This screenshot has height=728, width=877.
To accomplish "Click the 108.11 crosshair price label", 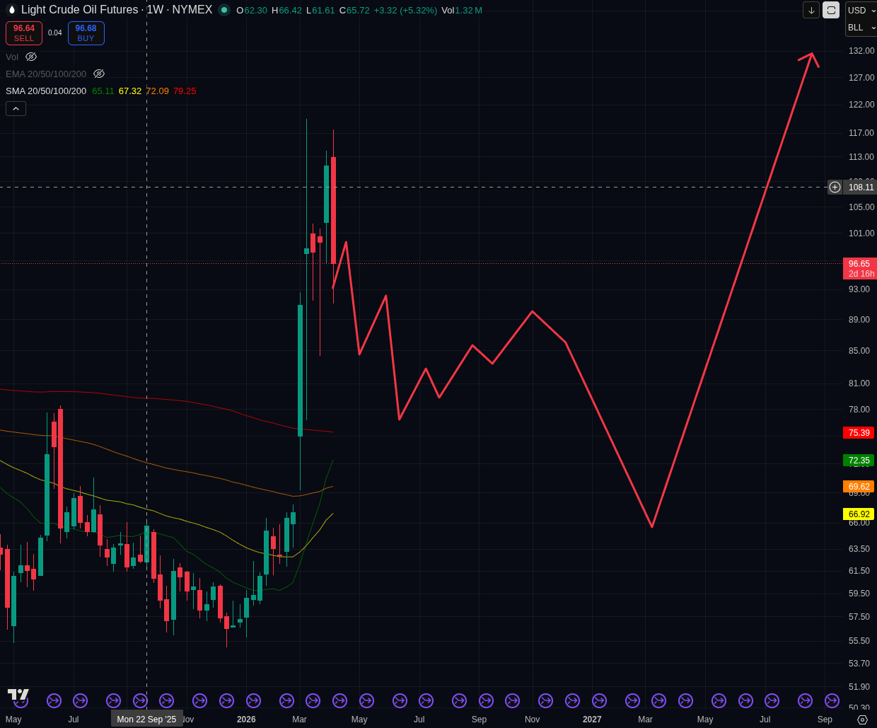I will (x=861, y=187).
